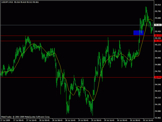Click price scale value 93.965
Viewport: 162px width, 122px height.
(158, 118)
